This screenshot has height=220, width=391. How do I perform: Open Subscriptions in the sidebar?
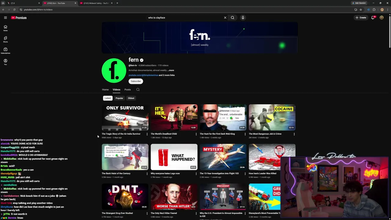(x=5, y=51)
